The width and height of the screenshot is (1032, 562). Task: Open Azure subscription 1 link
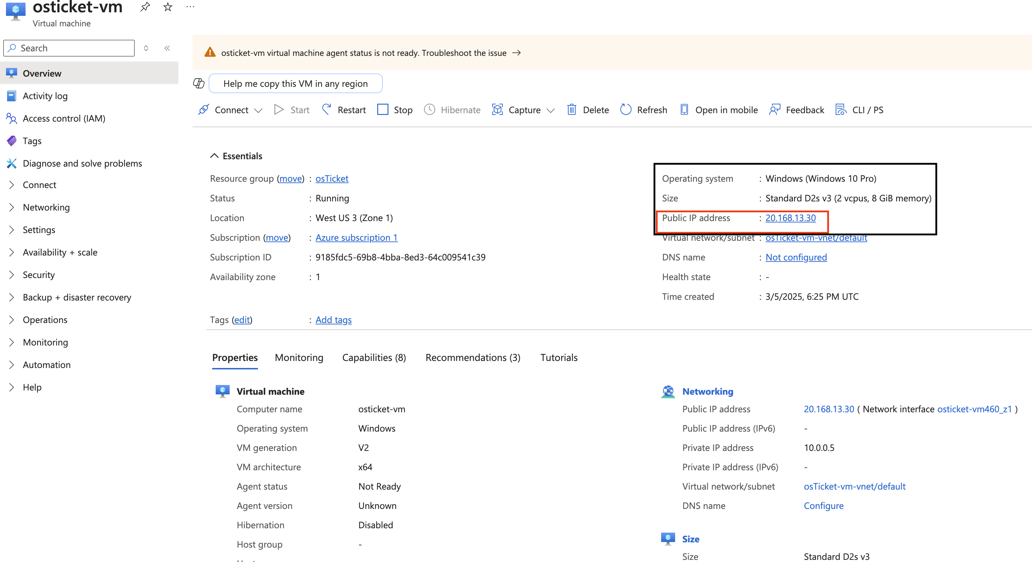click(356, 237)
